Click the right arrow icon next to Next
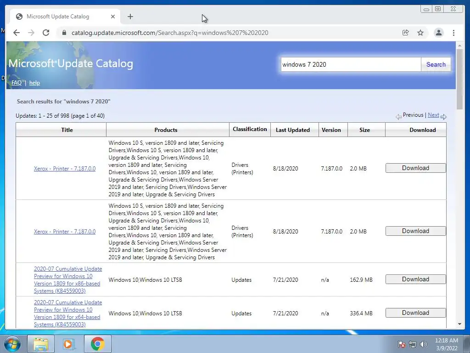The image size is (470, 353). (444, 117)
